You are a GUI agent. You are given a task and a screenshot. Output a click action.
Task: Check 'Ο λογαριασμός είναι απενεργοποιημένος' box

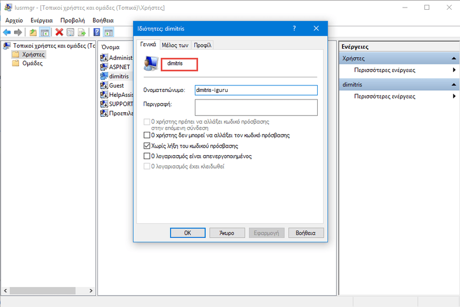[x=147, y=156]
